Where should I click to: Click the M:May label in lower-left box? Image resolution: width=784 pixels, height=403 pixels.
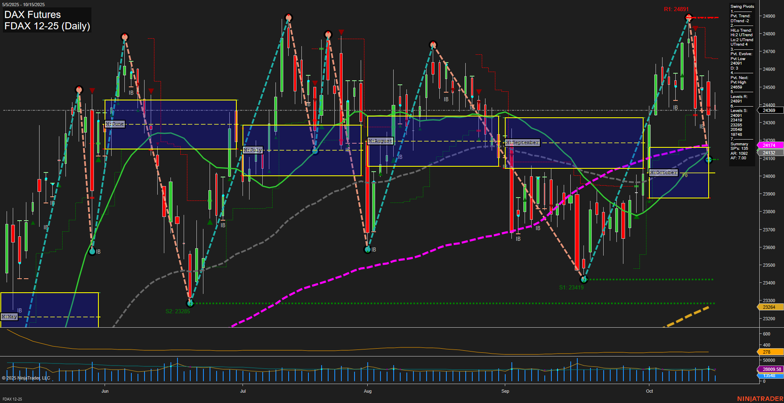[x=9, y=317]
